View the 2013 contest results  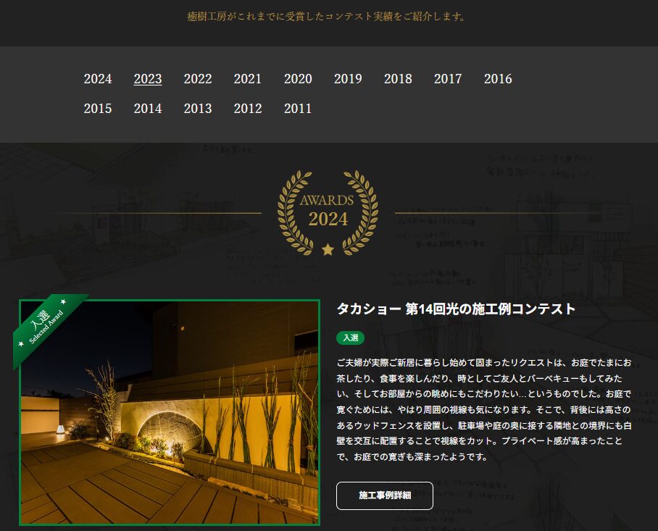coord(198,109)
